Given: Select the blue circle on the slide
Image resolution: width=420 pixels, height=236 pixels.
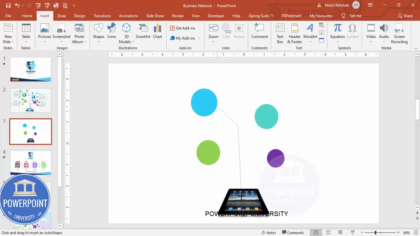Looking at the screenshot, I should tap(204, 102).
